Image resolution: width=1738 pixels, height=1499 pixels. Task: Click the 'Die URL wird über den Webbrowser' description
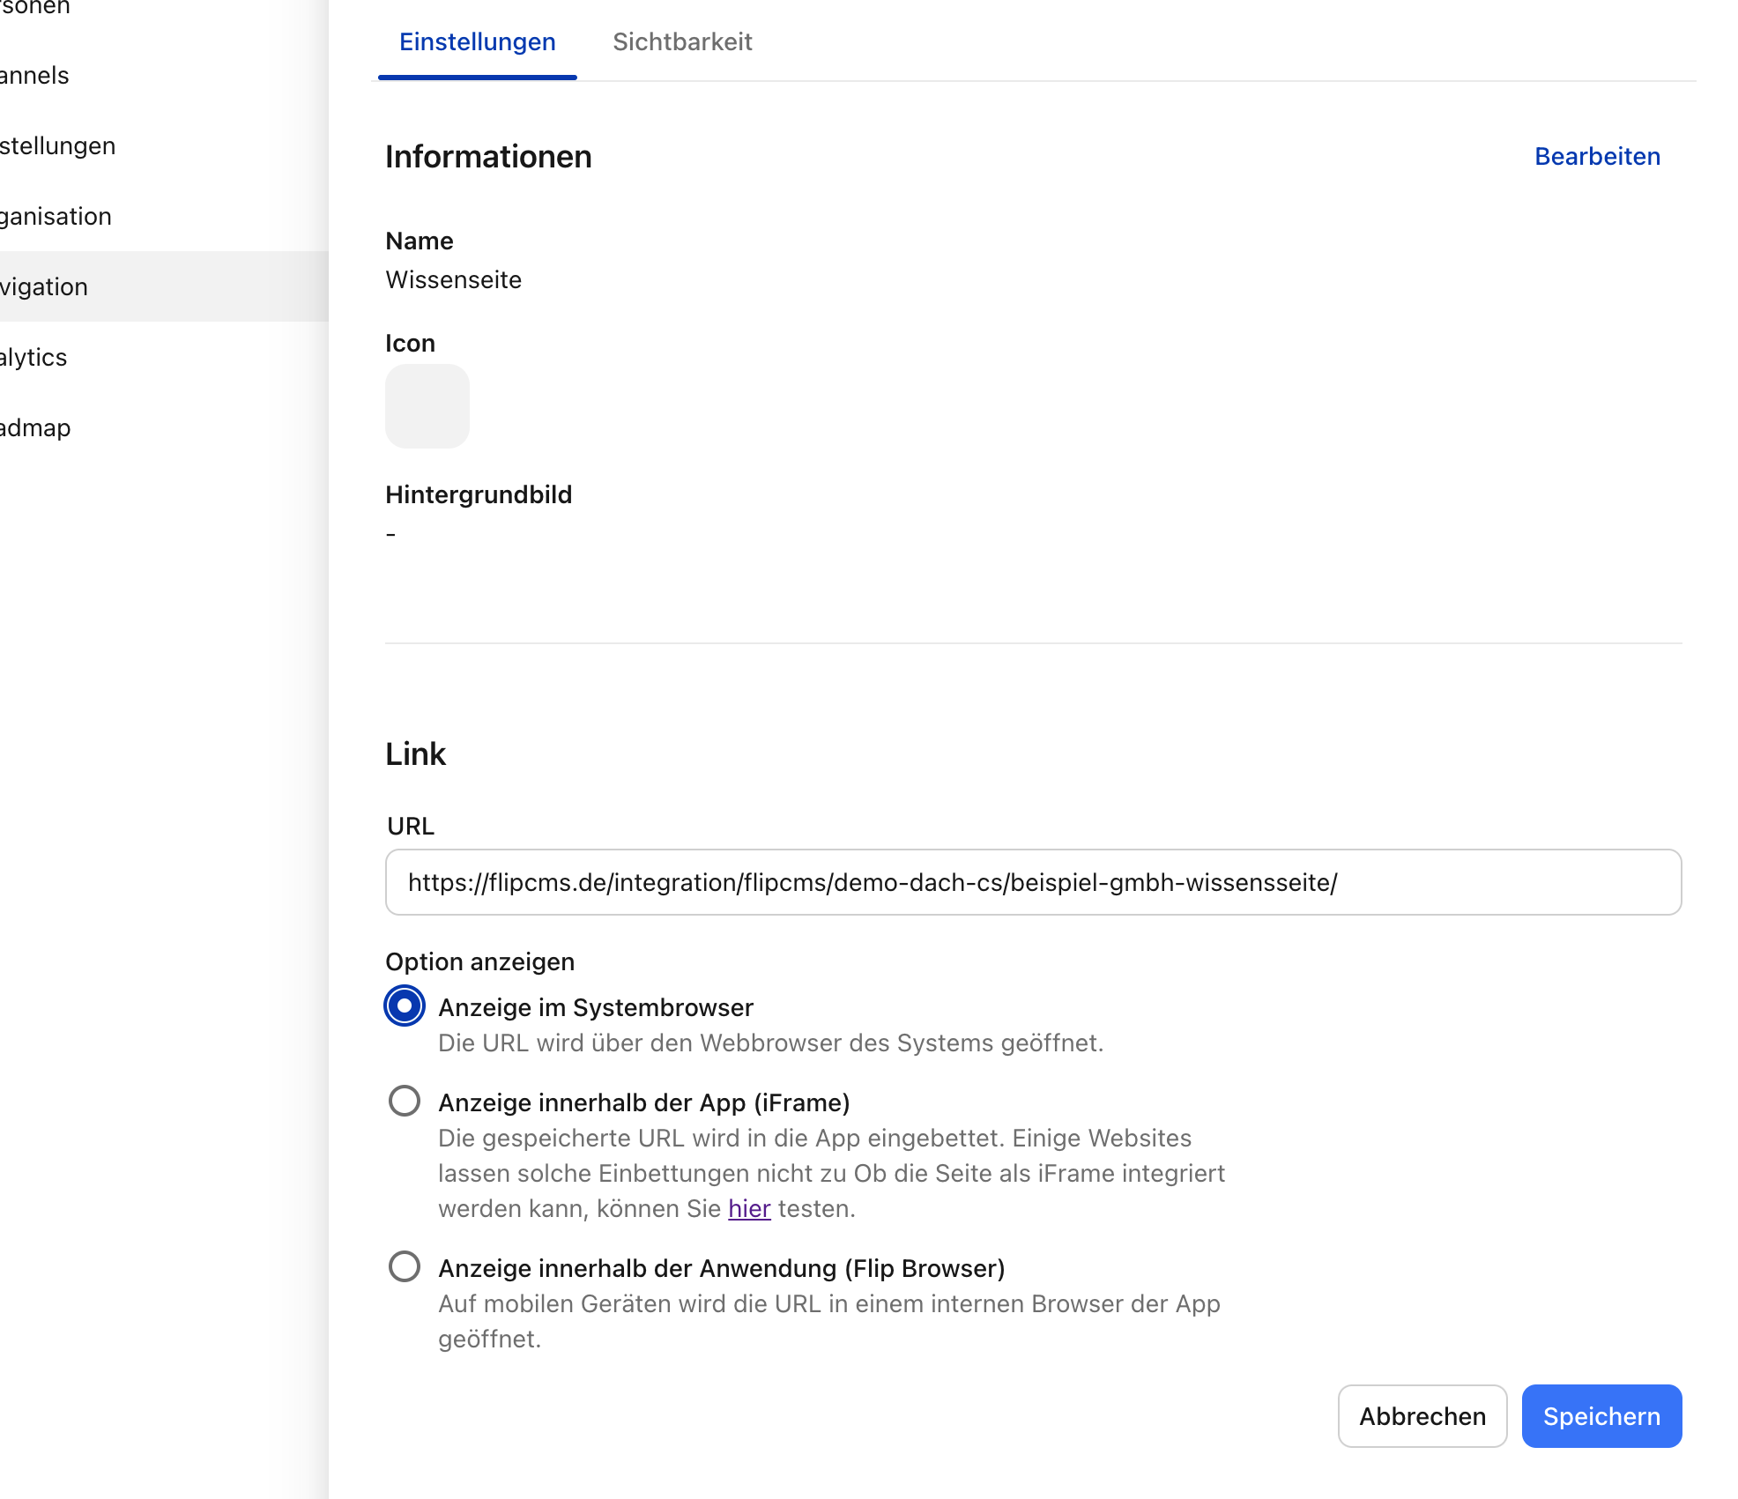tap(771, 1043)
